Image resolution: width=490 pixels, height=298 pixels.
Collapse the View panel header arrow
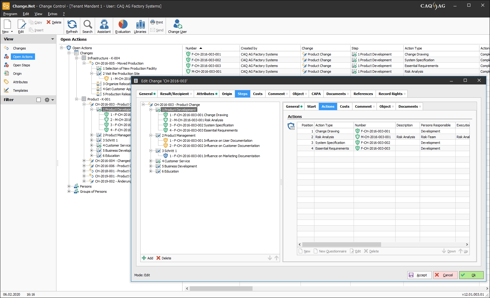click(x=52, y=39)
